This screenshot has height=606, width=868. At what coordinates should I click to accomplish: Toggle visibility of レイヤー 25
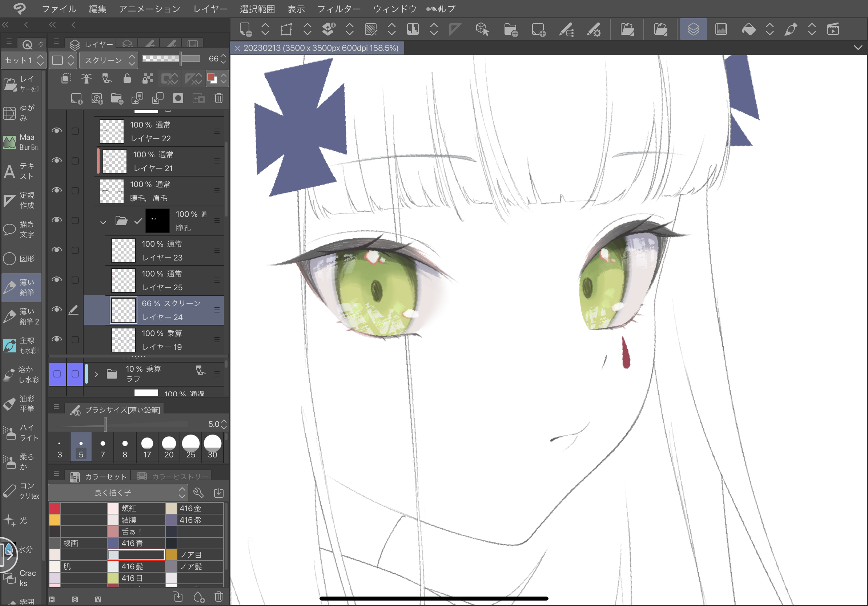click(57, 280)
